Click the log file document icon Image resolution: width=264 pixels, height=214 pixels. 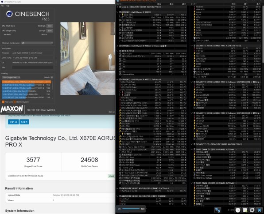tap(245, 210)
